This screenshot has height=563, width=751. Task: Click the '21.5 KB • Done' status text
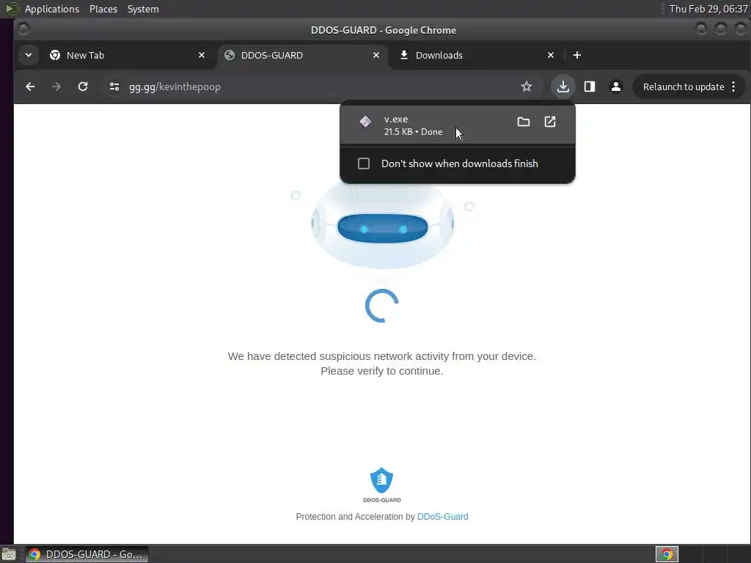click(x=413, y=132)
